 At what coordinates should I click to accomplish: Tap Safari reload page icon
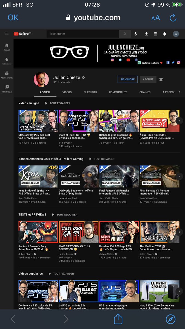click(173, 18)
